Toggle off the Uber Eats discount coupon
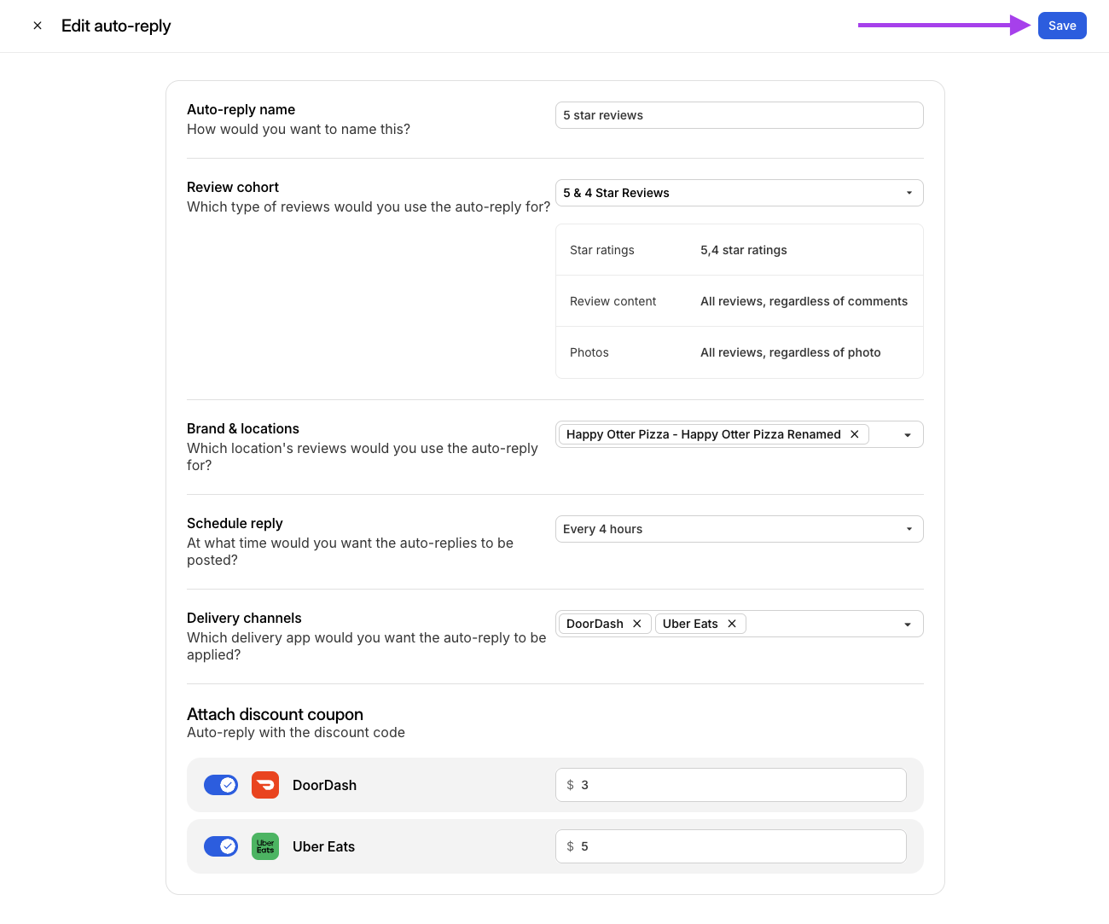Viewport: 1109px width, 924px height. (221, 846)
